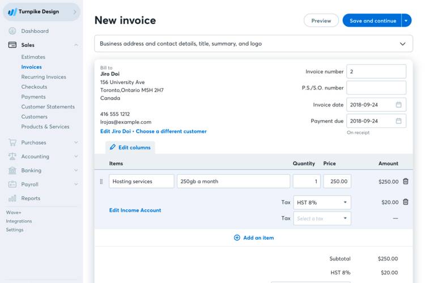Viewport: 425px width, 283px height.
Task: Open Save and continue dropdown arrow
Action: (x=406, y=21)
